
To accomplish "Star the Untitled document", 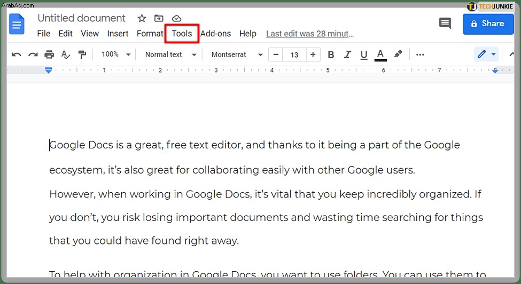I will (x=142, y=18).
